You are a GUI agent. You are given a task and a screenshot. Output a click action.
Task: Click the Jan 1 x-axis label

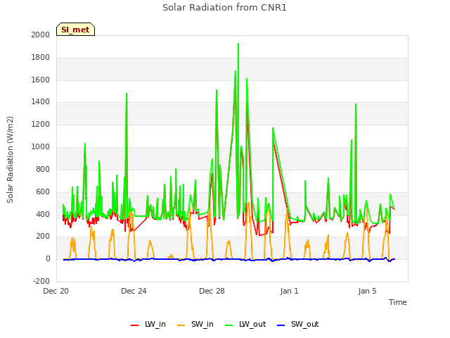[x=289, y=291]
